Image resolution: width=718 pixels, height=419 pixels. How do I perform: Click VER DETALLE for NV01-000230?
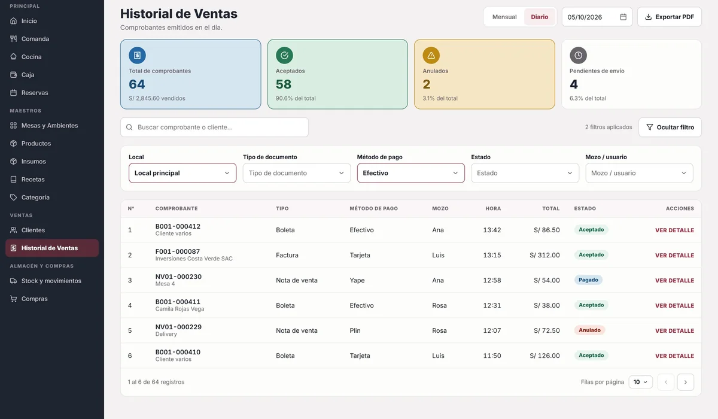click(674, 281)
